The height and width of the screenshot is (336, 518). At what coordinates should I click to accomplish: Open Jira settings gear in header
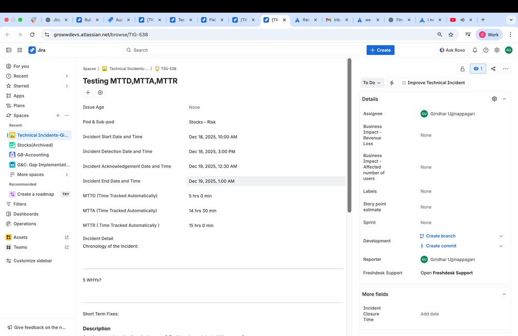click(x=497, y=50)
